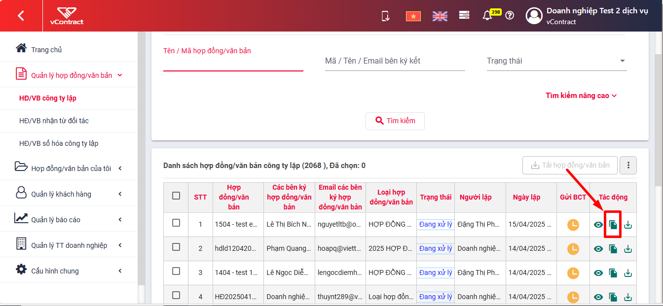Viewport: 663px width, 306px height.
Task: Click the email cell hoapq@viett...
Action: (340, 248)
